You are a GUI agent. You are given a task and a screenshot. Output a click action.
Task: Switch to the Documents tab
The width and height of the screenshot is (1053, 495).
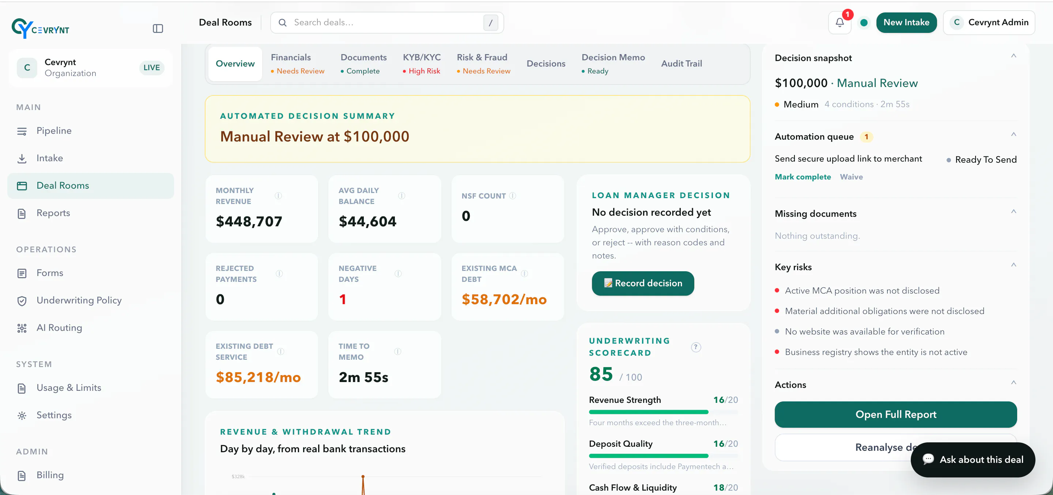(363, 64)
